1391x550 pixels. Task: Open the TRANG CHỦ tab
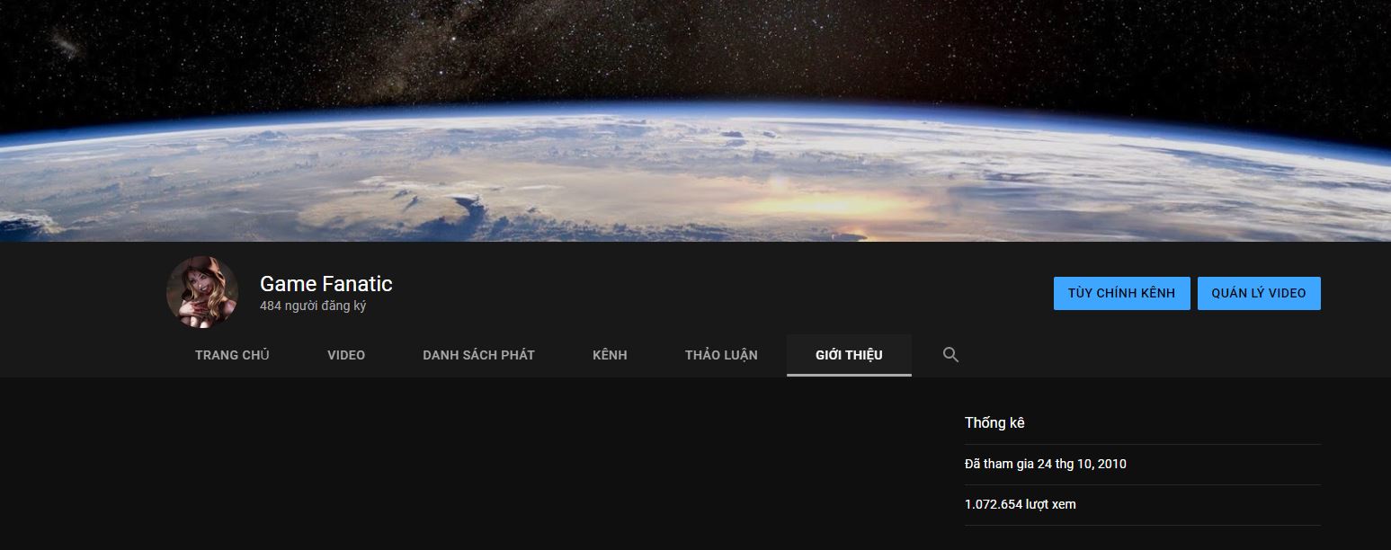pyautogui.click(x=232, y=355)
